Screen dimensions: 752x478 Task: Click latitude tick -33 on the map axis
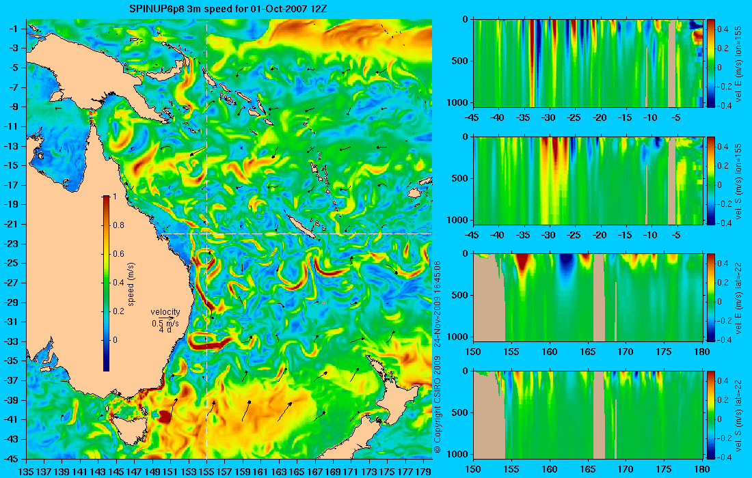[x=11, y=341]
